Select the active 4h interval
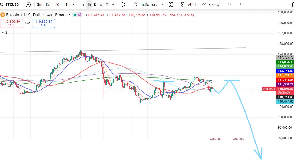The height and width of the screenshot is (160, 294). pyautogui.click(x=89, y=4)
